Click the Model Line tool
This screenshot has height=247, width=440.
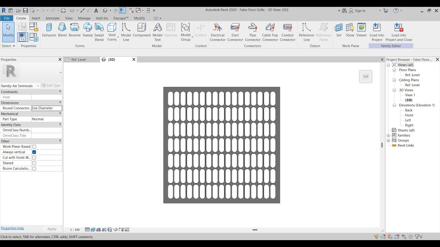coord(126,32)
